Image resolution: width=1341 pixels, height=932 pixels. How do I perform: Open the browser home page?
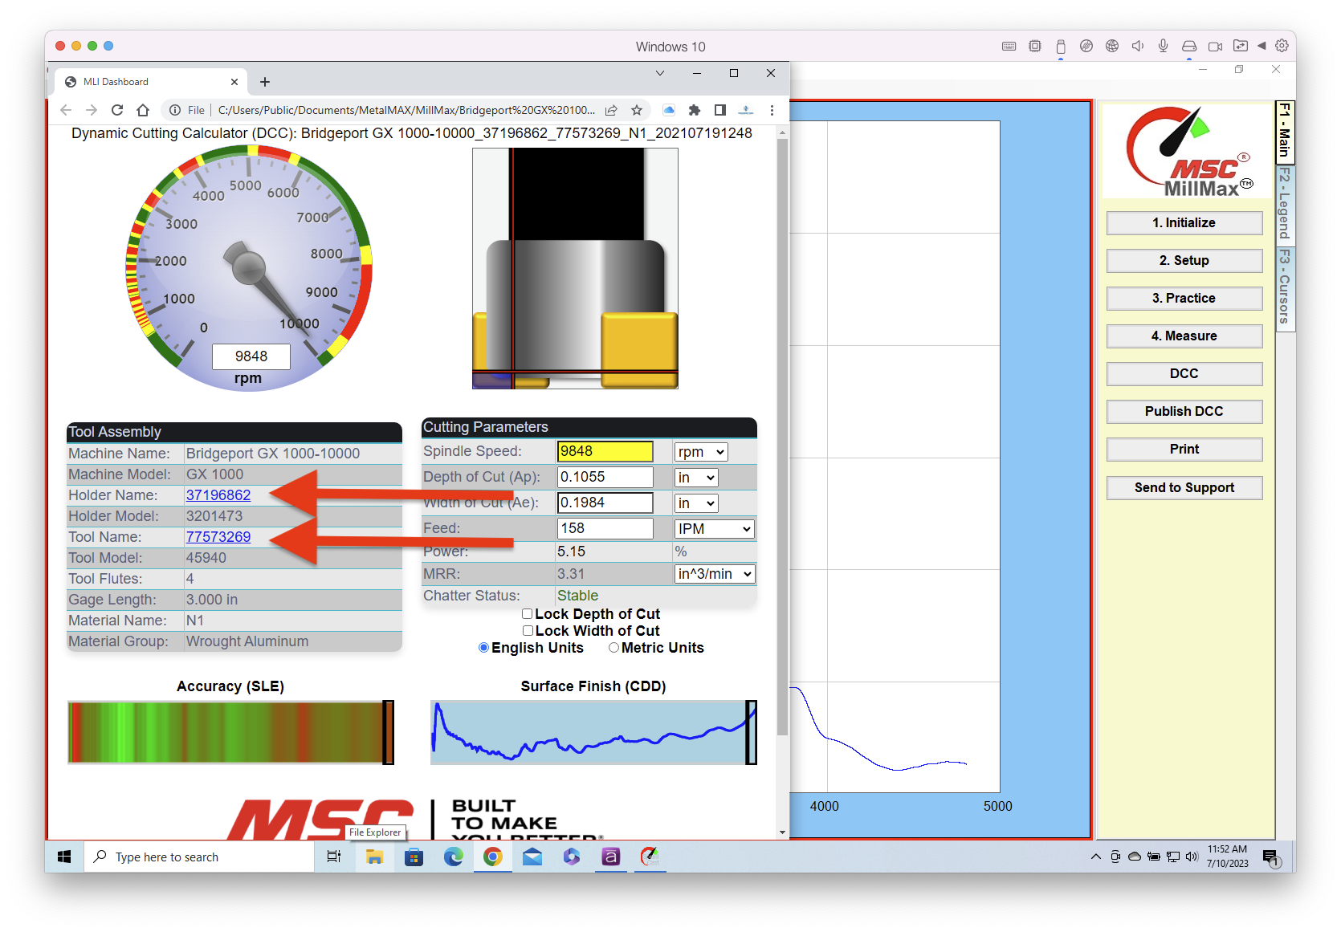(143, 110)
